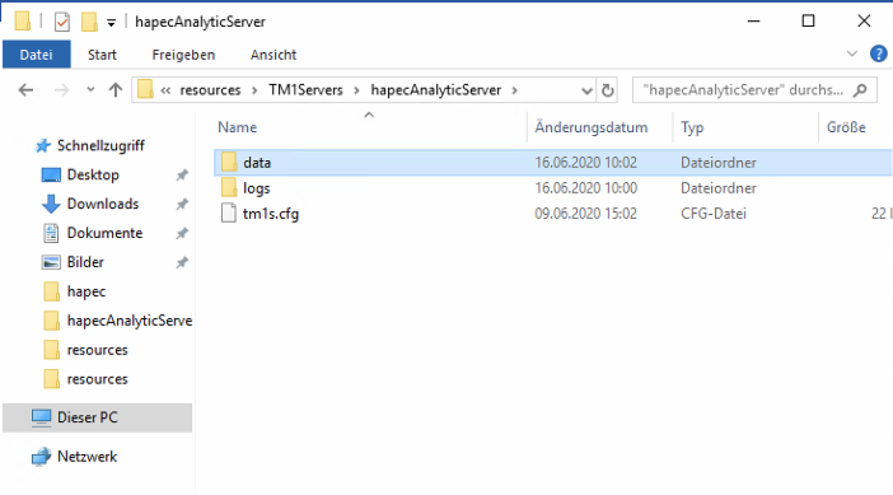
Task: Sort by the Änderungsdatum column header
Action: pyautogui.click(x=591, y=127)
